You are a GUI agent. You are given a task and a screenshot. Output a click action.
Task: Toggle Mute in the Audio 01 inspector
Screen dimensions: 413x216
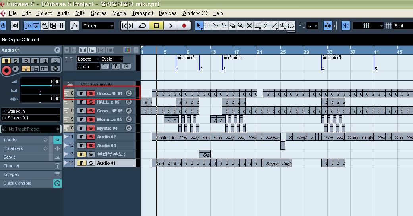click(6, 61)
